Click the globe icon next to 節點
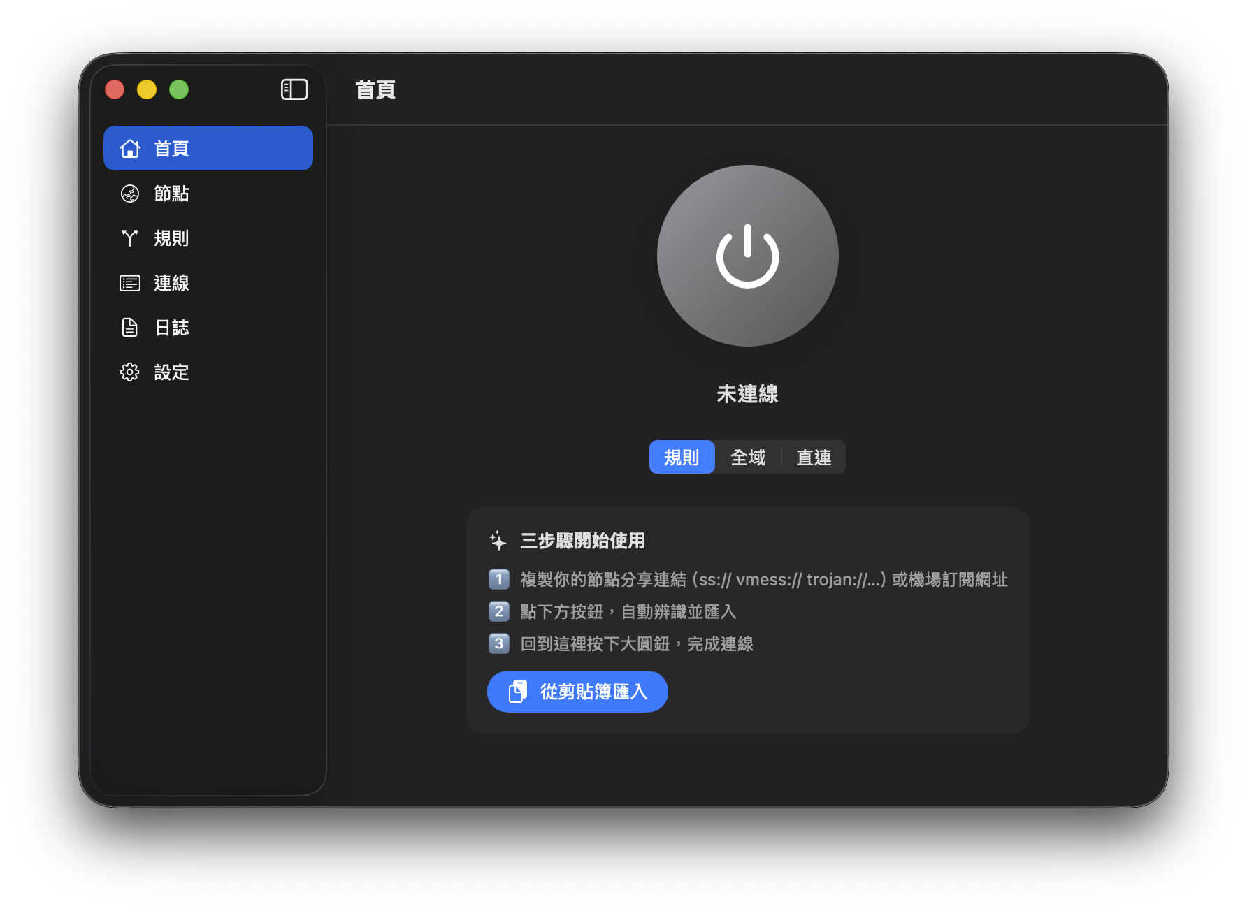 130,194
